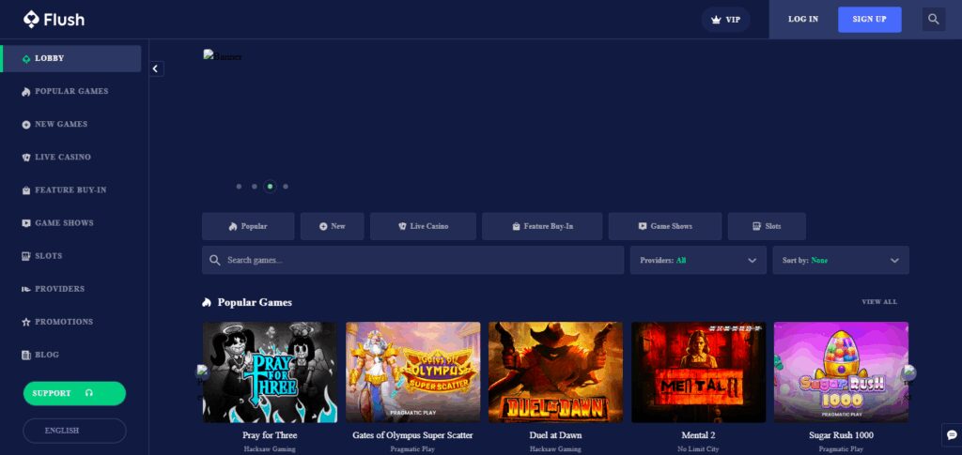Expand the Sort by dropdown
Image resolution: width=962 pixels, height=455 pixels.
pyautogui.click(x=841, y=260)
